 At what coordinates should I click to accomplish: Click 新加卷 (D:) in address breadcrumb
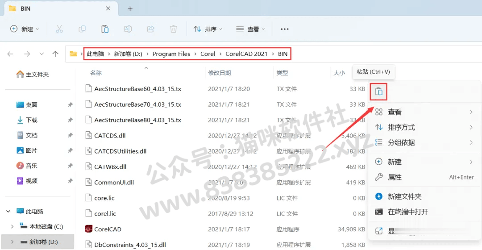pos(128,54)
